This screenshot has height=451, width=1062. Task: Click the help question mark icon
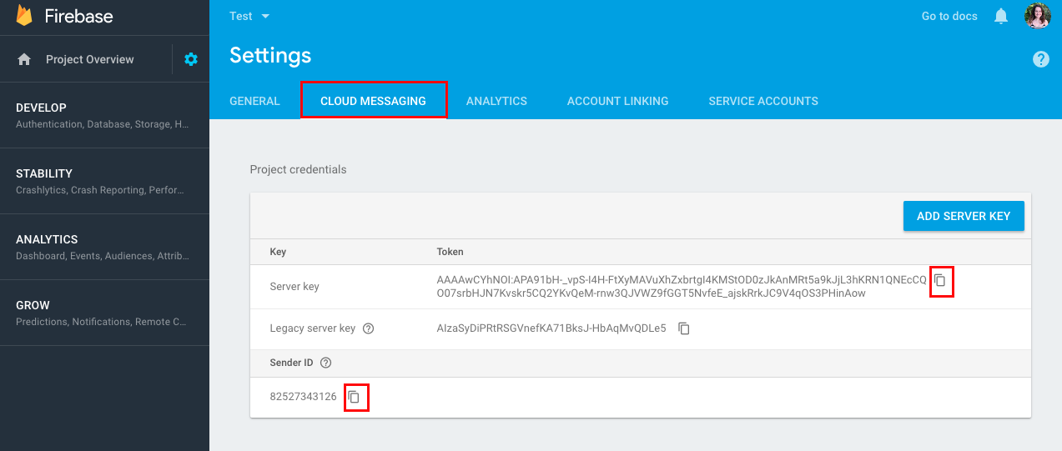click(1040, 59)
